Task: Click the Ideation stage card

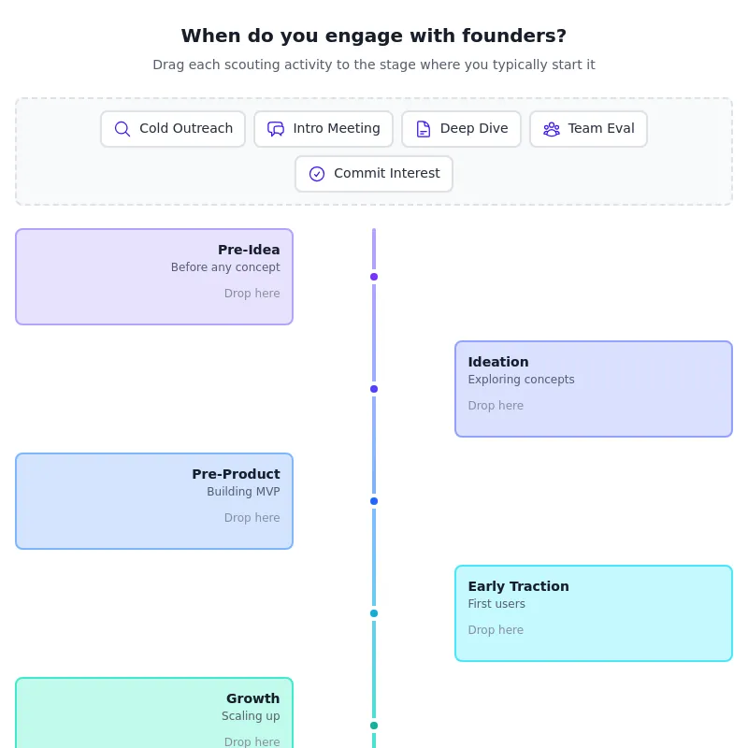Action: click(x=594, y=389)
